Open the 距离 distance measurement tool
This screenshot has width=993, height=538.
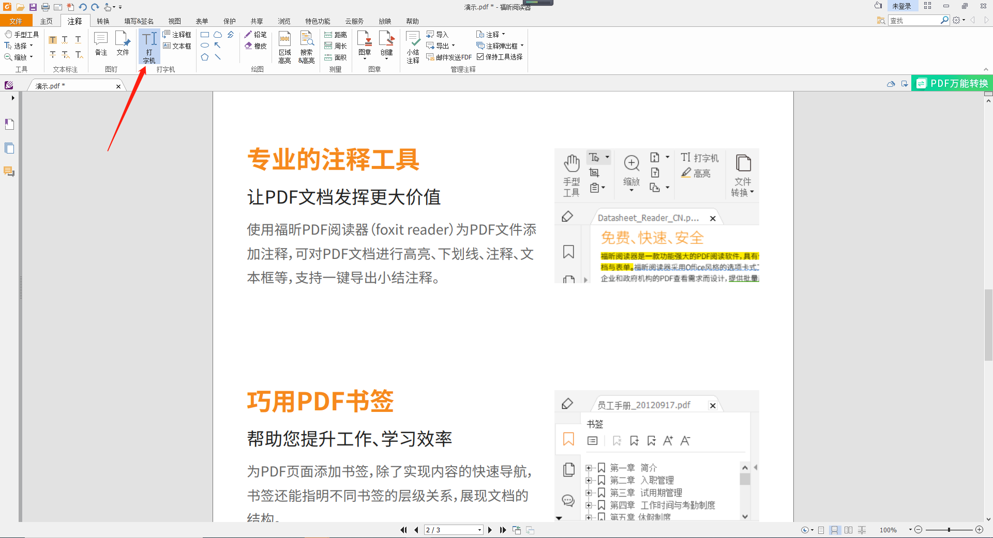335,34
